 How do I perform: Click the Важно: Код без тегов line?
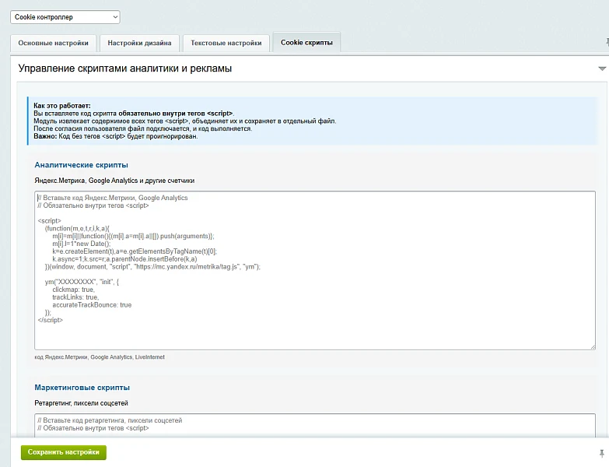[116, 136]
